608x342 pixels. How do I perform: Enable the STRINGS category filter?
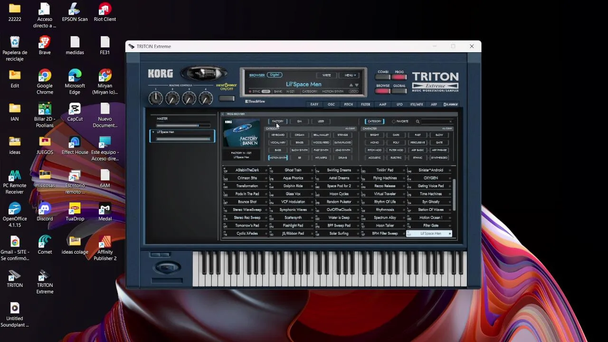pos(342,135)
